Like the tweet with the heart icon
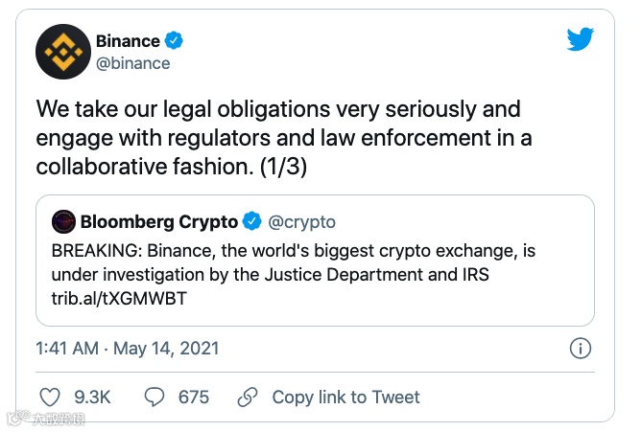 pos(50,397)
